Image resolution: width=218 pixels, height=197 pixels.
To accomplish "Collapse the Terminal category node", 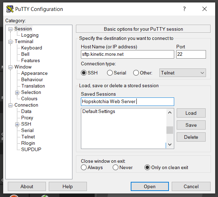I will [x=11, y=42].
